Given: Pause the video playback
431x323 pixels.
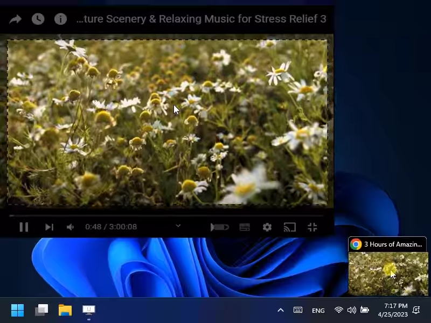Looking at the screenshot, I should tap(24, 227).
